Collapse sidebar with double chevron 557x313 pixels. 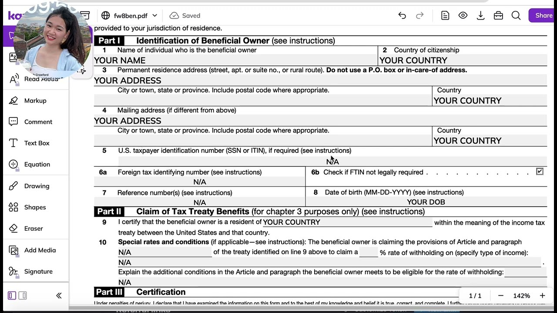click(x=59, y=296)
